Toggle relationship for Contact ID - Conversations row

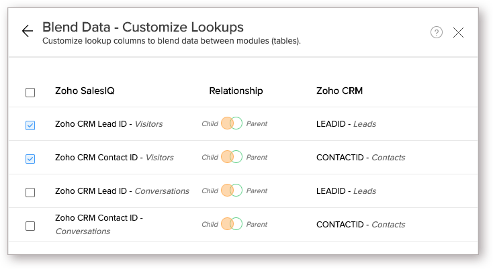click(232, 224)
